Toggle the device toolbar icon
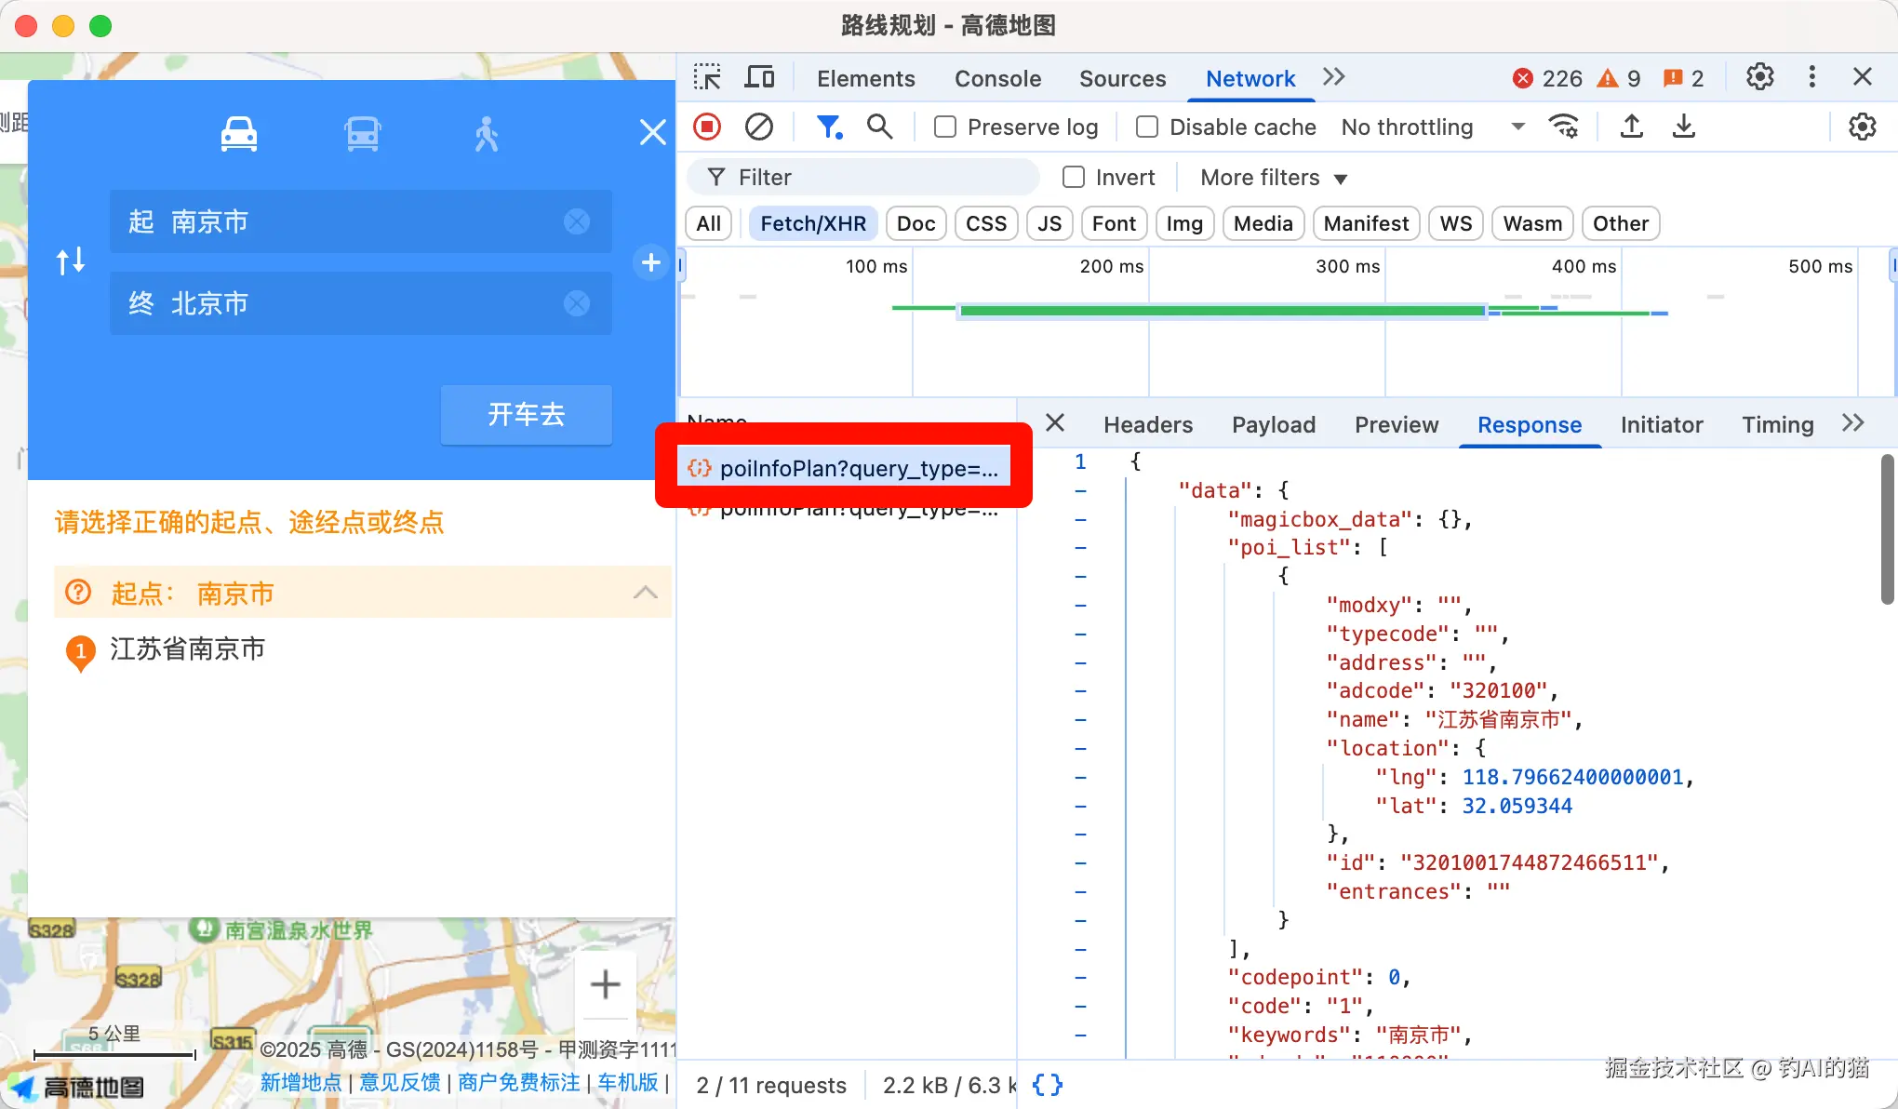This screenshot has width=1898, height=1109. point(759,77)
